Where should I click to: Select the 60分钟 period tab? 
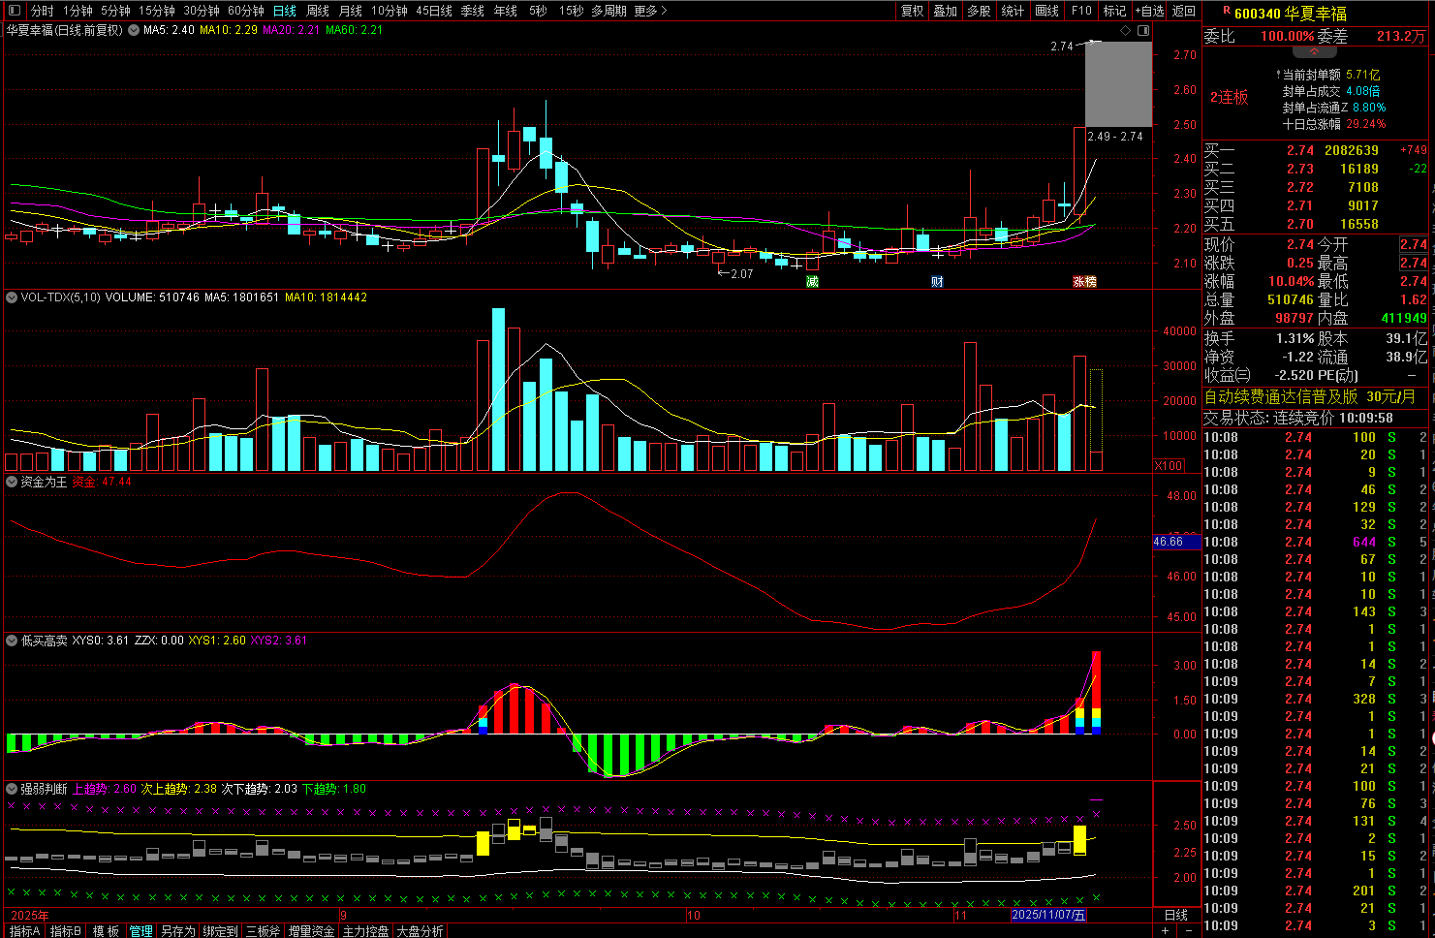[246, 11]
